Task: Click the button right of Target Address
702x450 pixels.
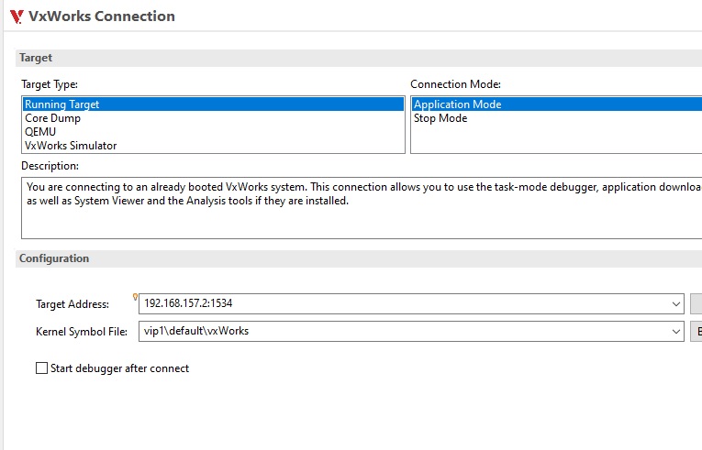Action: pos(696,303)
